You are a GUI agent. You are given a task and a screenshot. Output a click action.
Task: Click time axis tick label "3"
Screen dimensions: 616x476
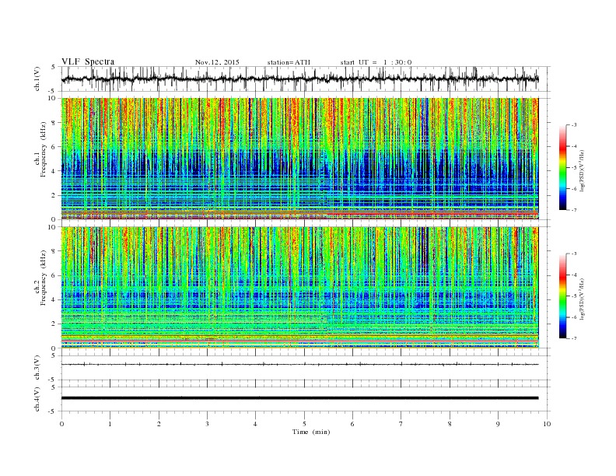tap(208, 424)
